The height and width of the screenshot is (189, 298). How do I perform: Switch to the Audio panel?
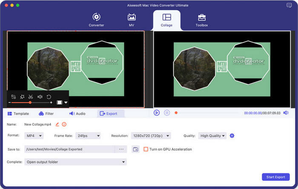tap(77, 114)
